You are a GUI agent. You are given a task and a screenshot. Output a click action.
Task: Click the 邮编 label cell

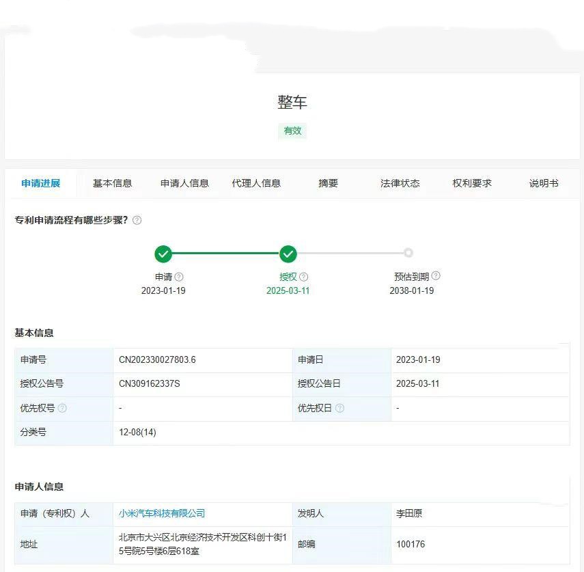point(342,545)
